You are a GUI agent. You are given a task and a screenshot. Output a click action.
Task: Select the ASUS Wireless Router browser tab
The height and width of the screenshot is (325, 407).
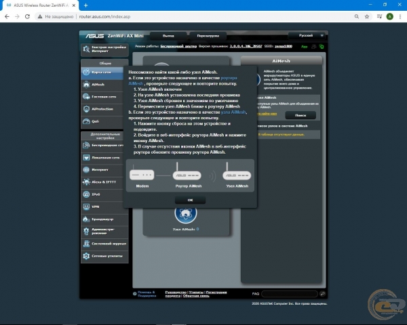click(41, 5)
